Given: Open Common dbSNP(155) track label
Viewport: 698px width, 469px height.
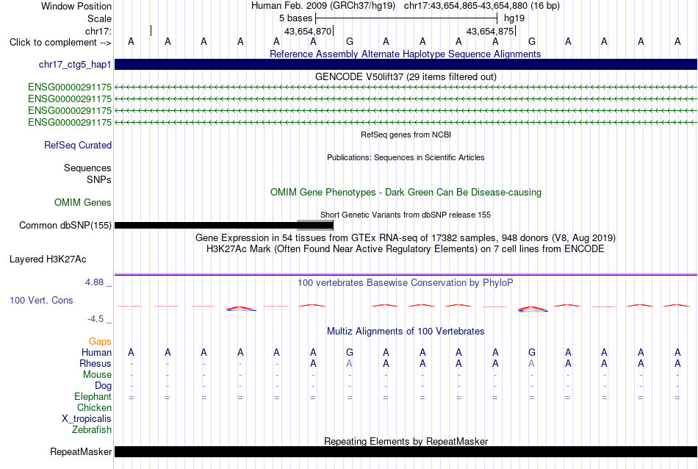Looking at the screenshot, I should coord(65,226).
